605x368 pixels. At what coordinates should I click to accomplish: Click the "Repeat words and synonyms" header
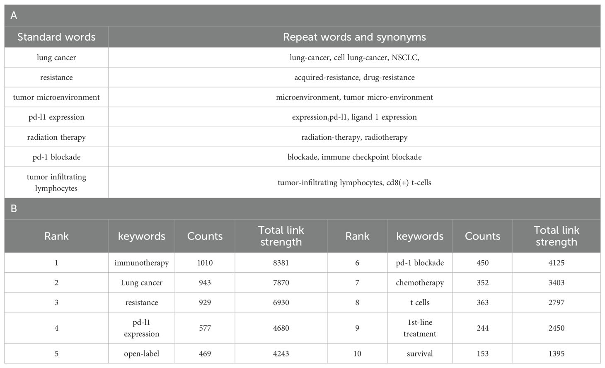click(354, 37)
